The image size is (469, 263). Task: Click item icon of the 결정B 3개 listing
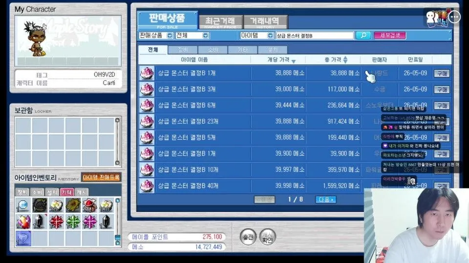click(147, 89)
